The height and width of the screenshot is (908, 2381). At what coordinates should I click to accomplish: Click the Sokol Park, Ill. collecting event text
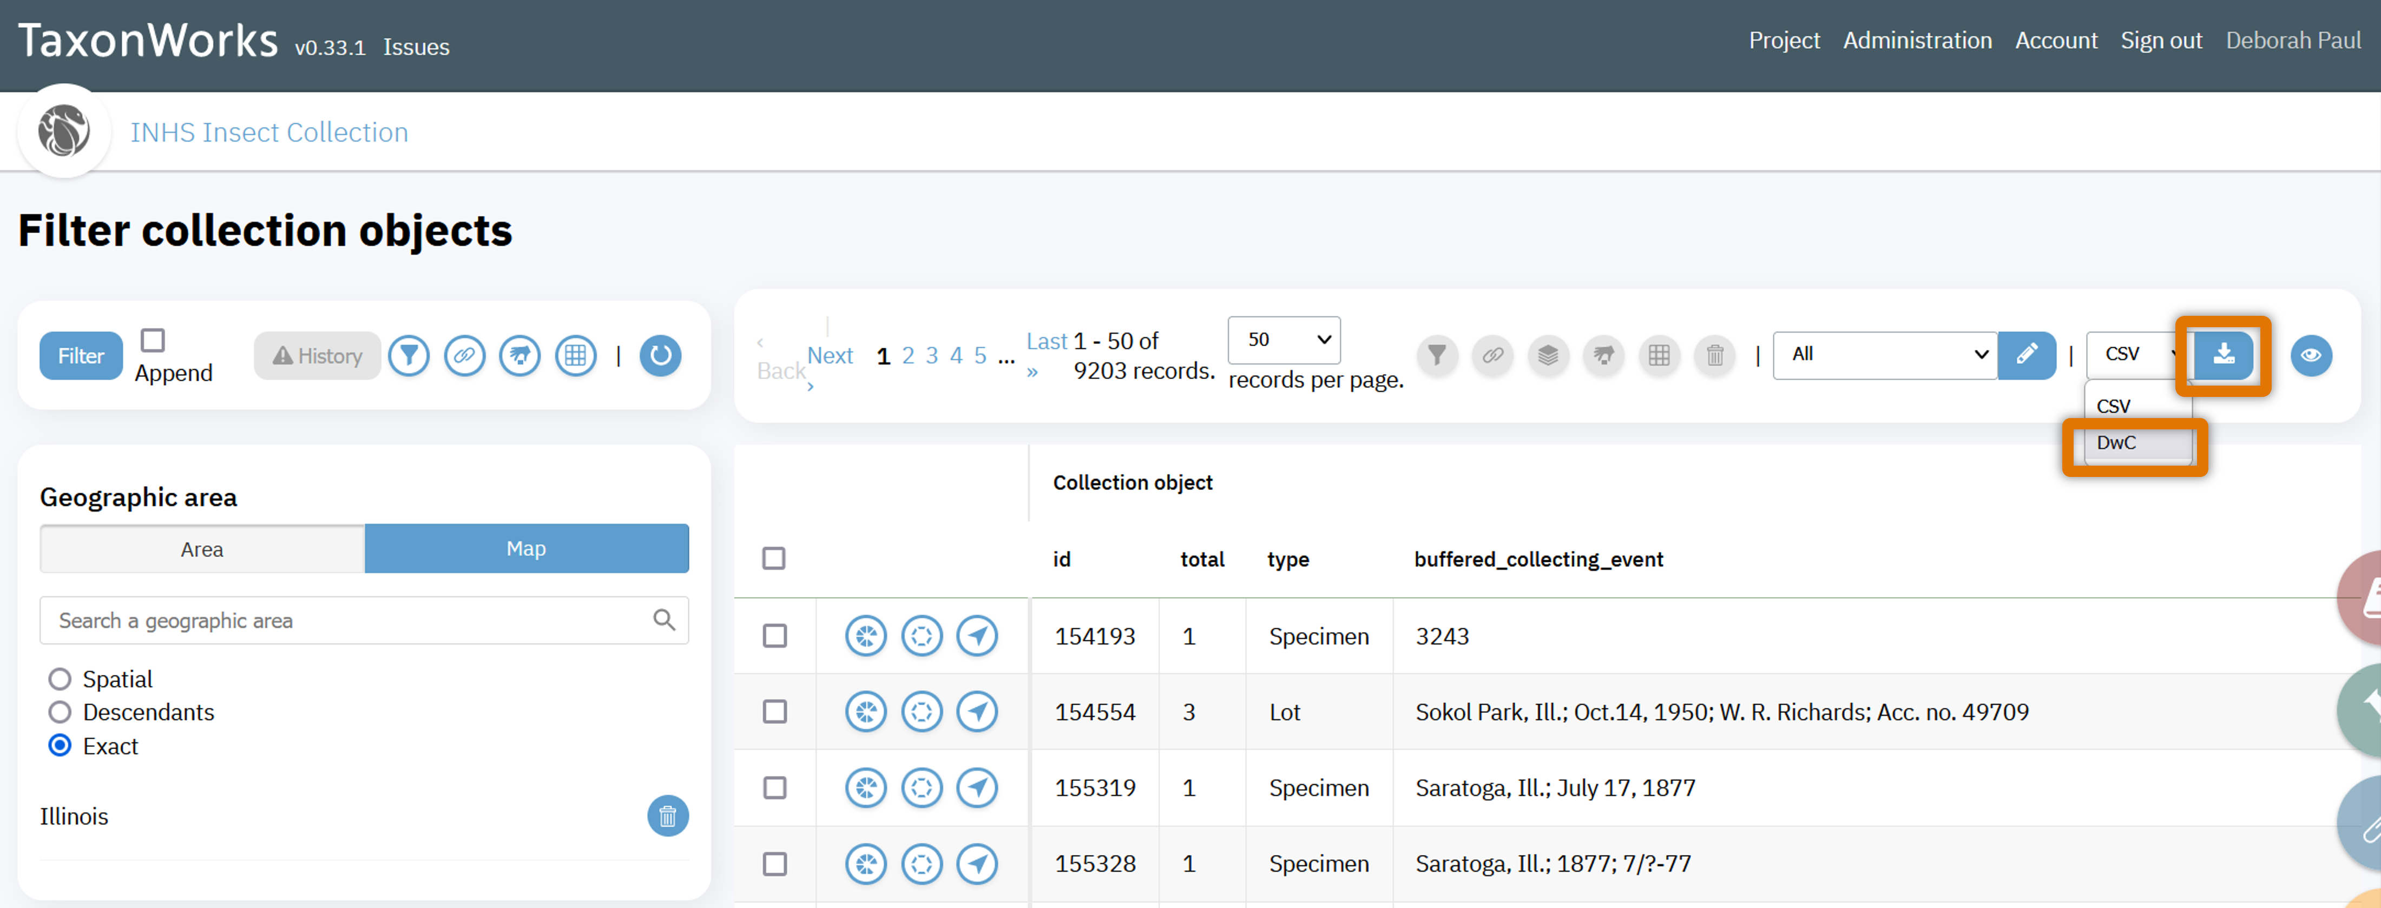(1722, 712)
